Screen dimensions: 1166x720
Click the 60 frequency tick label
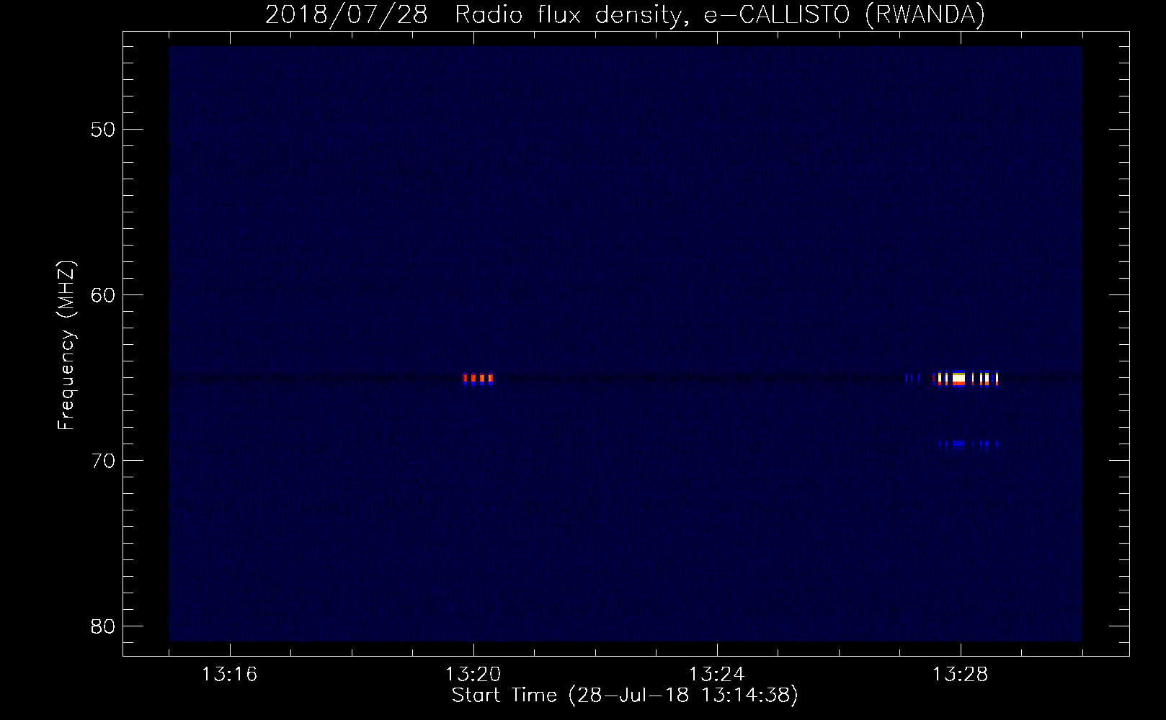104,295
